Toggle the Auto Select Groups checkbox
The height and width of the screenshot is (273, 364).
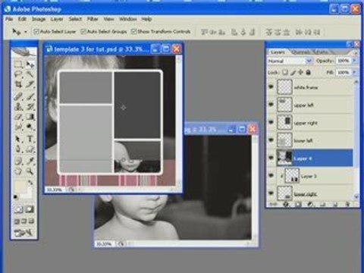83,32
